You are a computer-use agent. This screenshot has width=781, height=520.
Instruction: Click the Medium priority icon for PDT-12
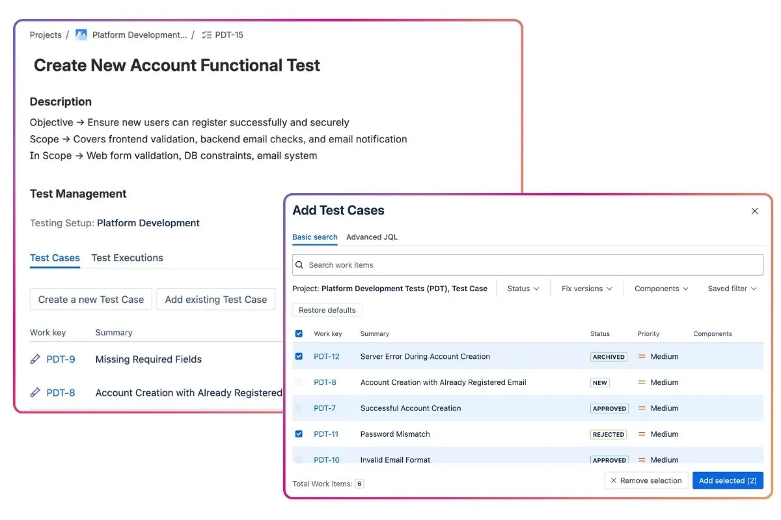(x=642, y=357)
